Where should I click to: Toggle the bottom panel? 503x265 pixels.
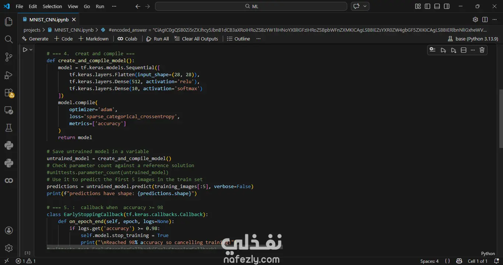(437, 6)
